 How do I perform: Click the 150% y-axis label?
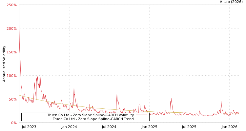tap(11, 52)
